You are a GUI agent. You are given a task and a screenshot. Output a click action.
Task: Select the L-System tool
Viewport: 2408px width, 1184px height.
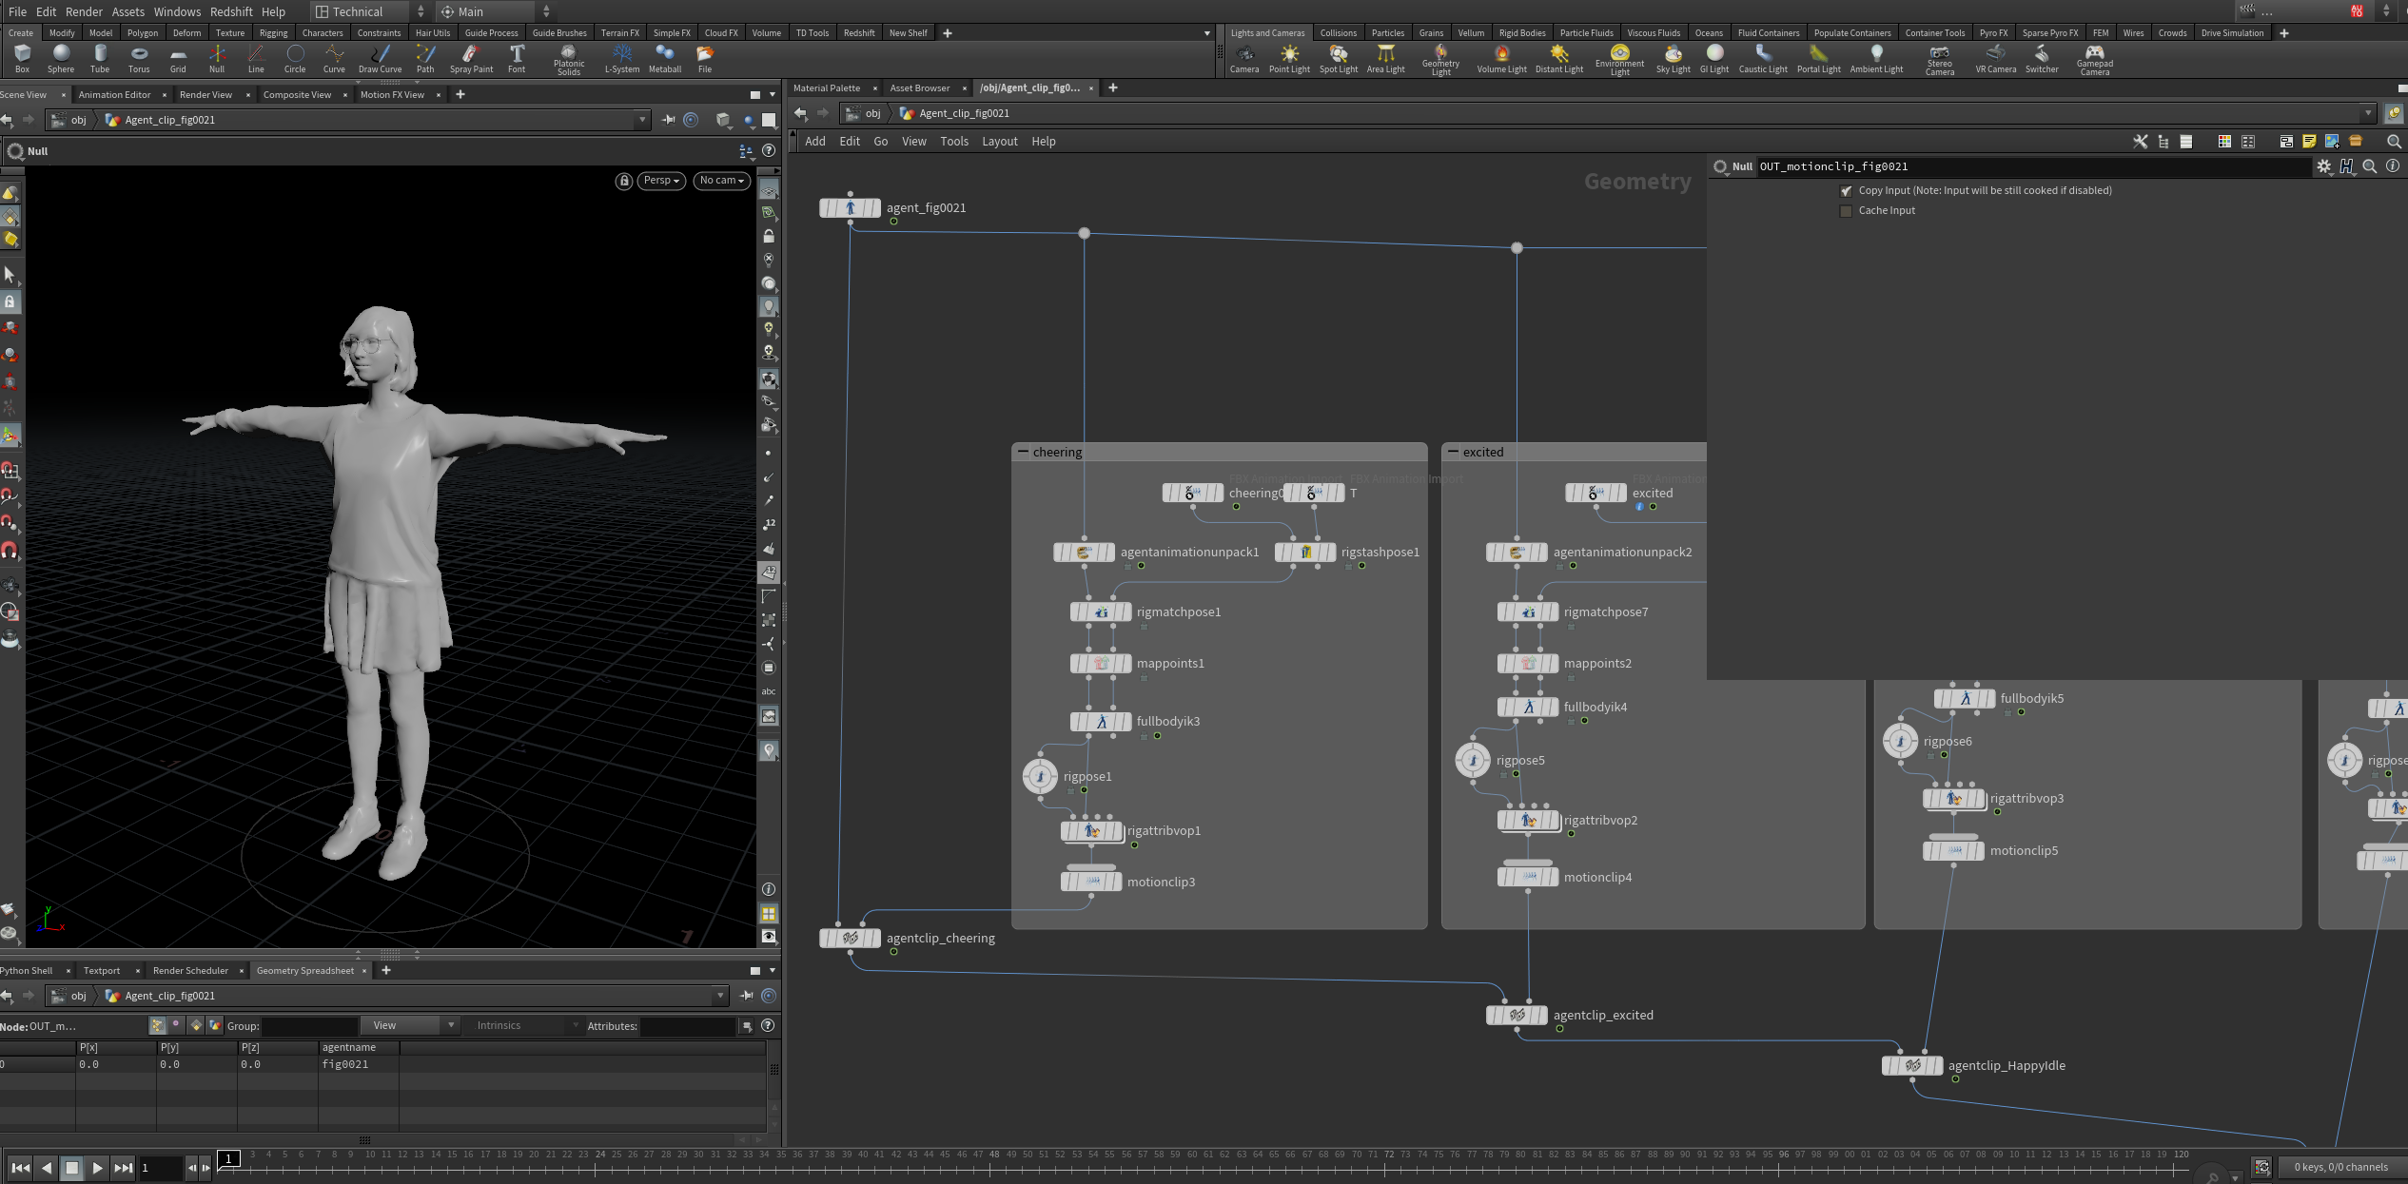pos(622,59)
